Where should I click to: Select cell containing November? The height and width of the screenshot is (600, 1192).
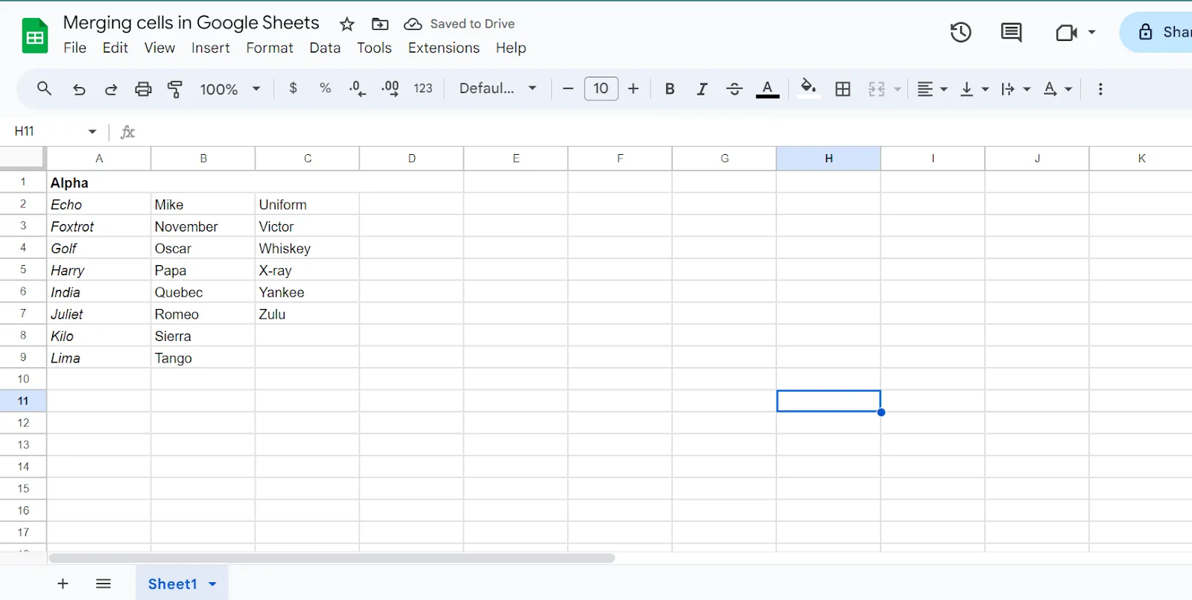pyautogui.click(x=203, y=226)
